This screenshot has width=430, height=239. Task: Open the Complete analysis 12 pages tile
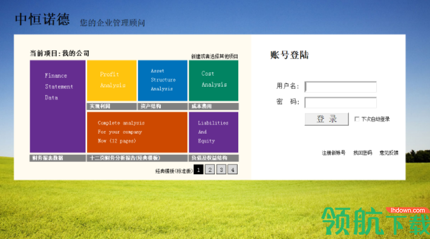click(x=137, y=132)
